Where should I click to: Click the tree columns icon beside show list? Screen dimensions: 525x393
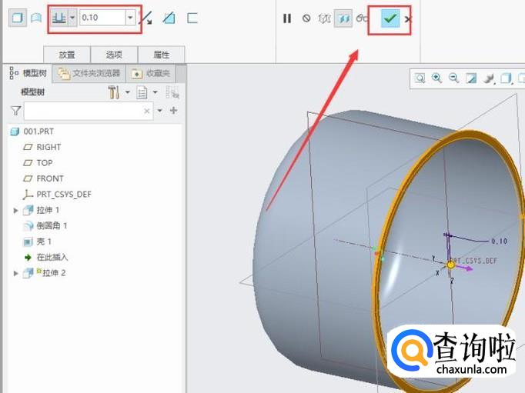[172, 92]
